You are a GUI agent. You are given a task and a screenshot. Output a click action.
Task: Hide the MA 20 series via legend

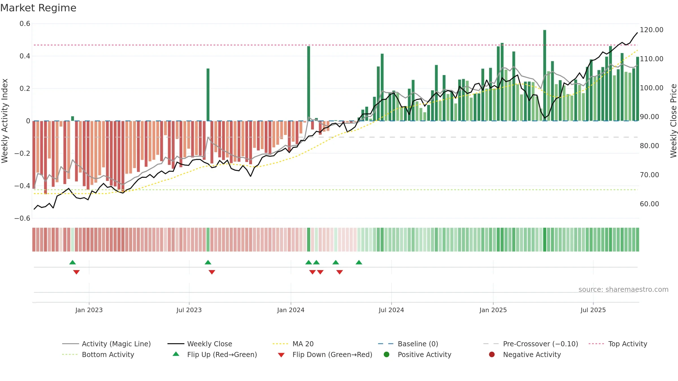tap(293, 344)
